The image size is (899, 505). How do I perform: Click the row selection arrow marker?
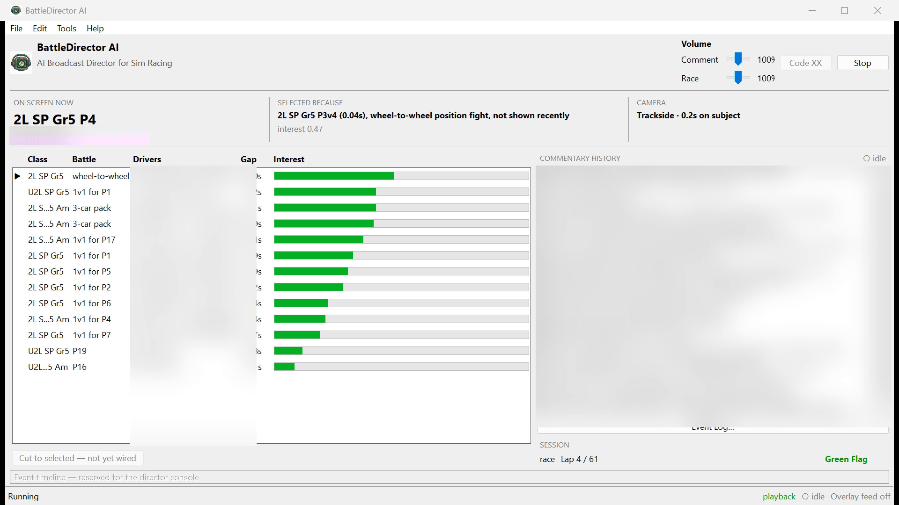click(x=18, y=176)
